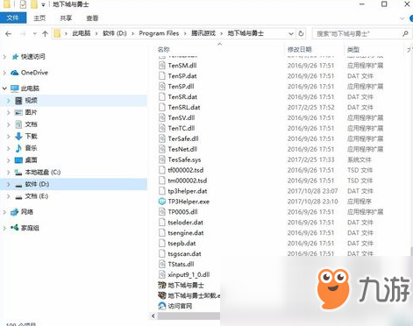The height and width of the screenshot is (326, 413).
Task: Expand the 图片 tree node
Action: tap(9, 112)
